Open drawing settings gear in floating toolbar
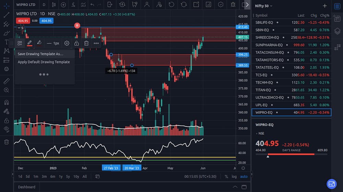The width and height of the screenshot is (343, 192). [x=67, y=43]
